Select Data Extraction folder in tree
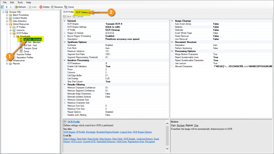The height and width of the screenshot is (154, 274). [20, 21]
